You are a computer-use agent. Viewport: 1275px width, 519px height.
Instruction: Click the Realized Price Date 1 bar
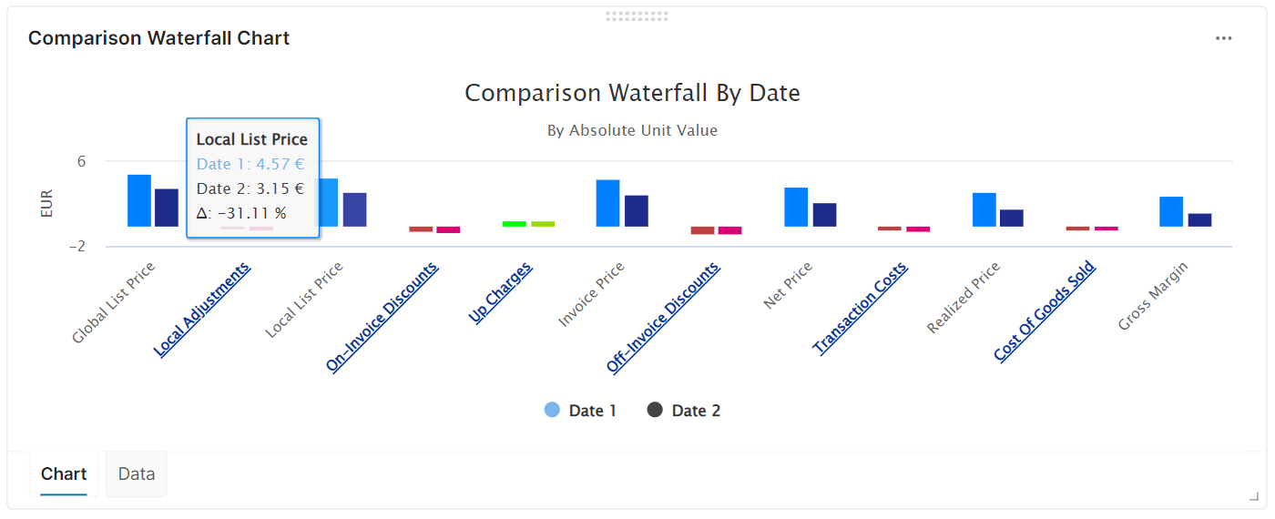984,209
